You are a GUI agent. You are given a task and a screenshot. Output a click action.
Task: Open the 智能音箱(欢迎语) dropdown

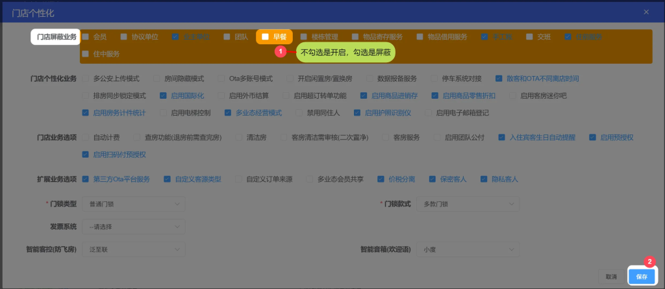pyautogui.click(x=469, y=249)
